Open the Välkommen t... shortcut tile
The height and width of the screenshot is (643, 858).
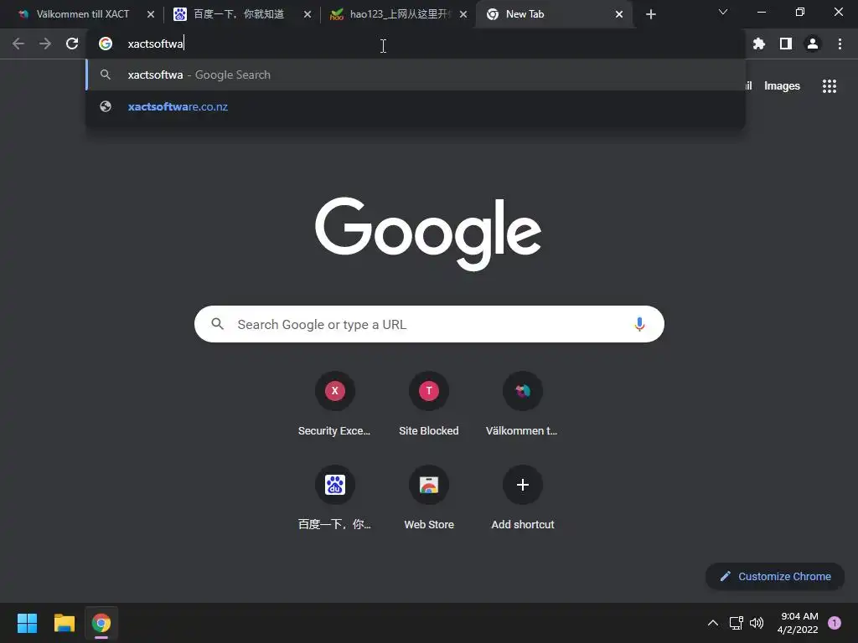click(x=523, y=404)
